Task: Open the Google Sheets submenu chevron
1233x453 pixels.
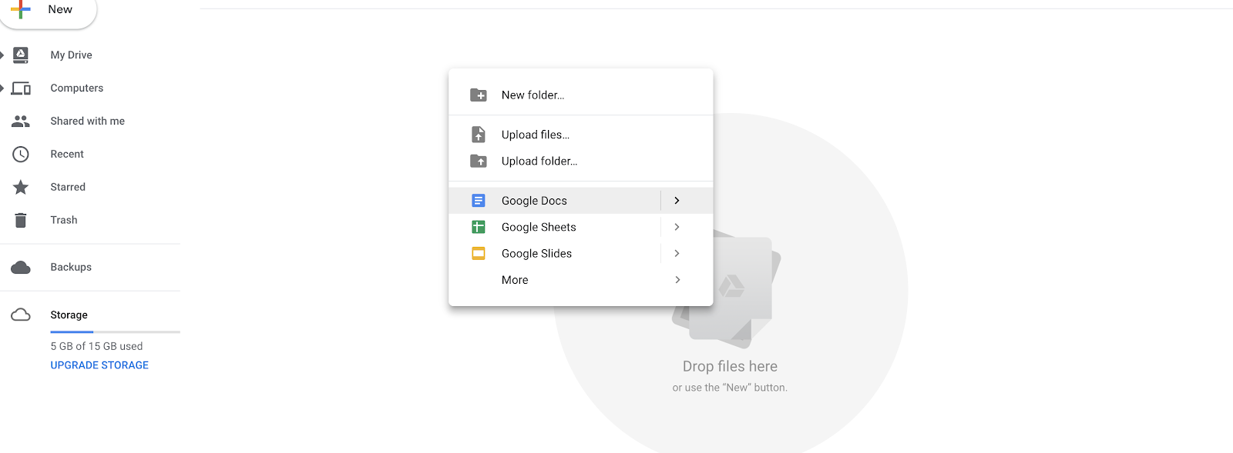Action: [x=677, y=227]
